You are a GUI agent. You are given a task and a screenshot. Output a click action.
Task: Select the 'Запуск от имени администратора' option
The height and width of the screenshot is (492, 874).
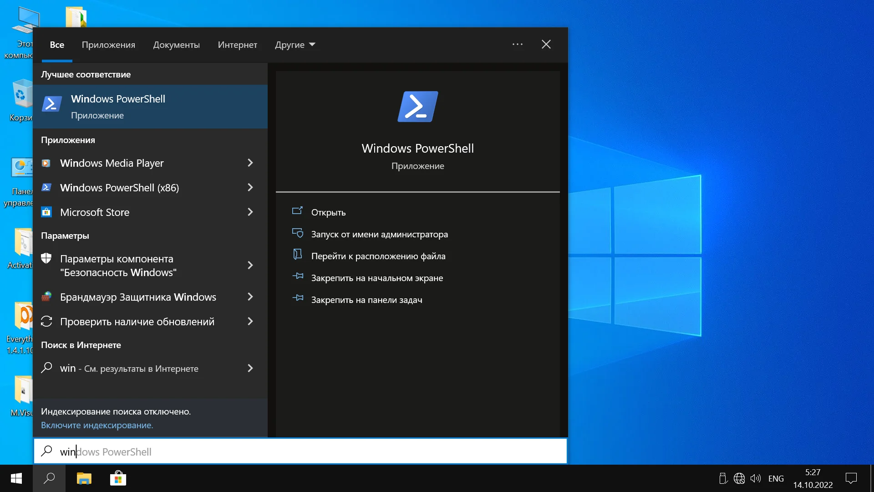(379, 234)
